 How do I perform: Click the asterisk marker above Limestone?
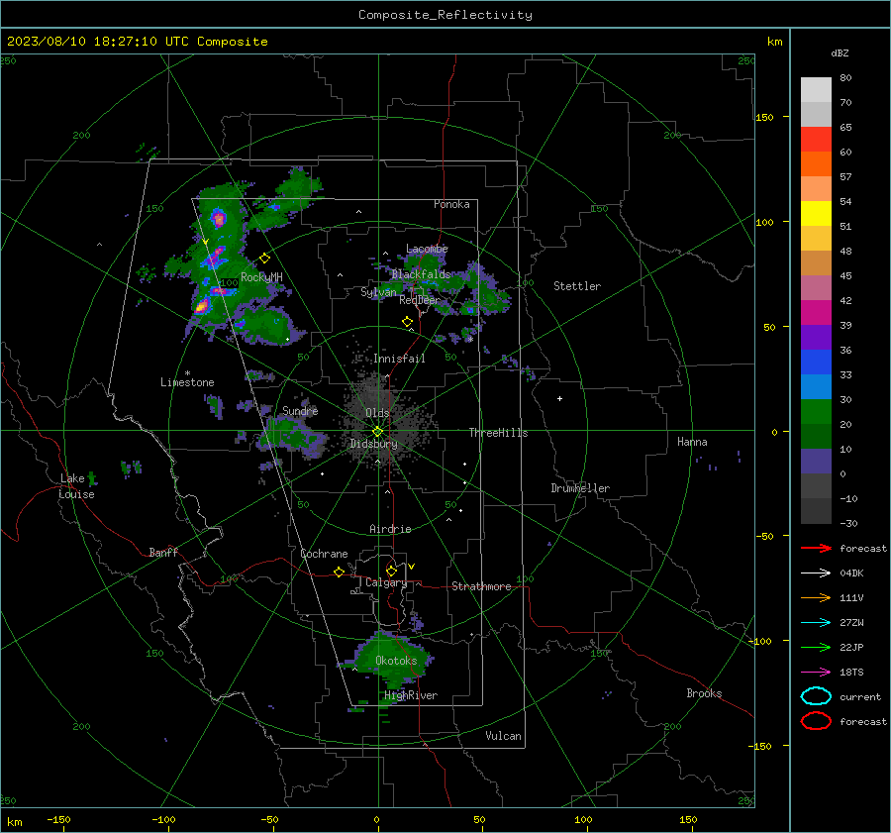coord(187,373)
